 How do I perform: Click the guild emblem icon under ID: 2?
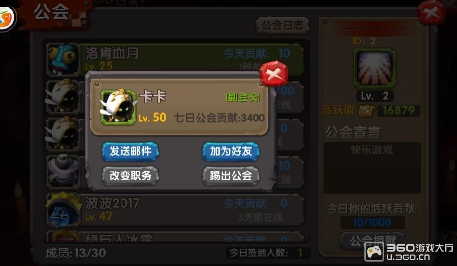click(x=374, y=69)
